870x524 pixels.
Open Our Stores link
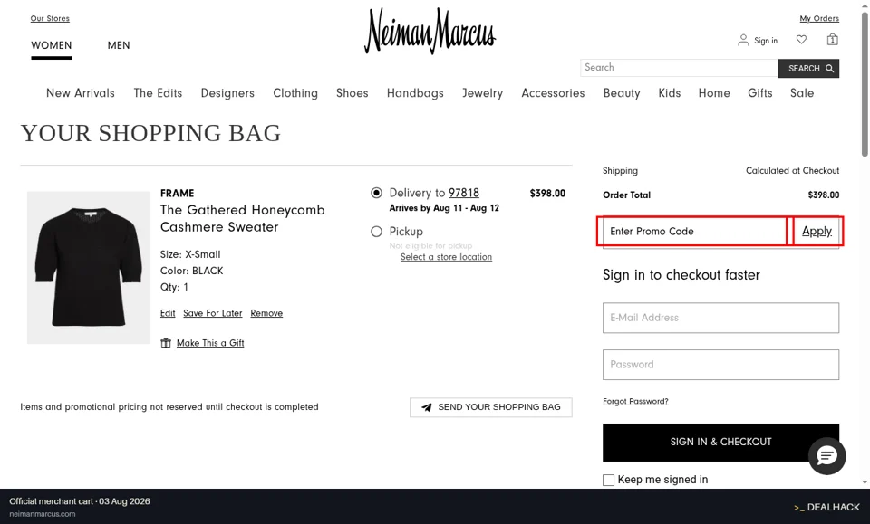(x=50, y=18)
